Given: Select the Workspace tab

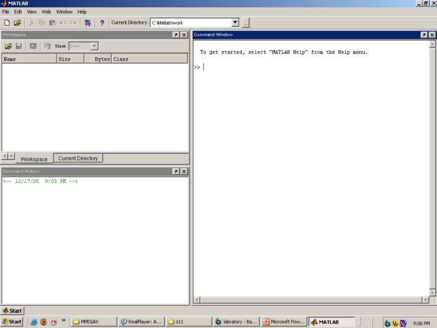Looking at the screenshot, I should (x=34, y=159).
